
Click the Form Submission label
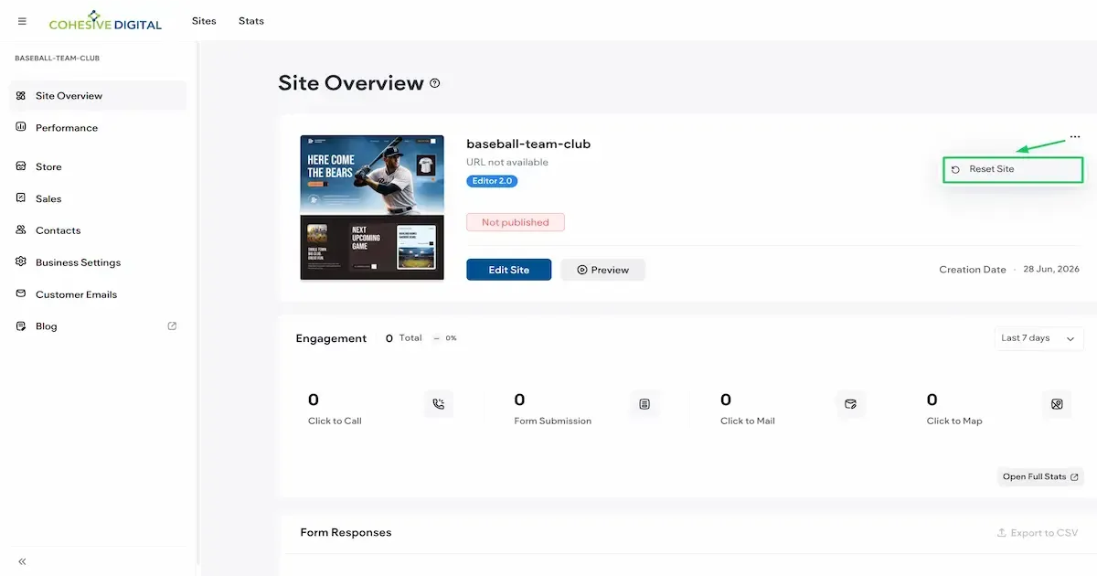coord(553,421)
